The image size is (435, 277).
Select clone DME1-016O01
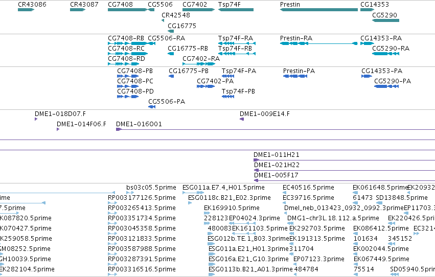point(276,129)
